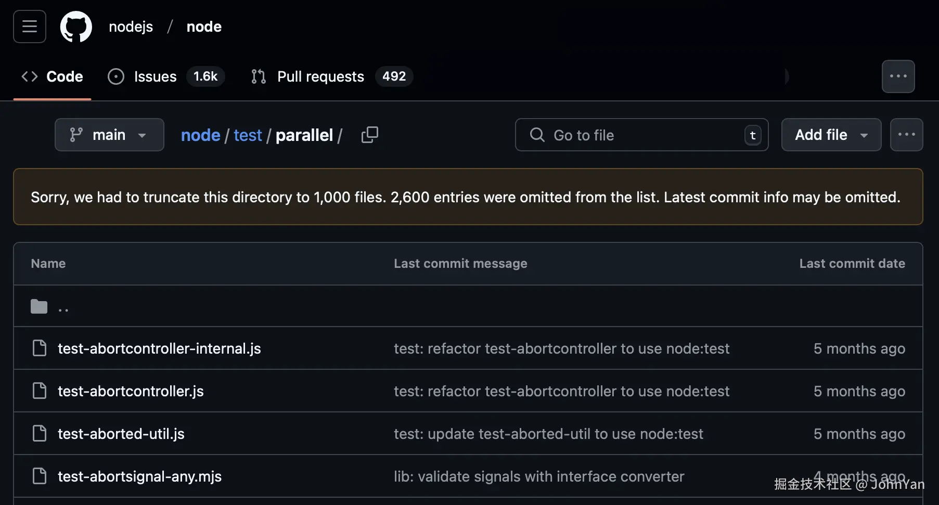939x505 pixels.
Task: Click the parent directory folder icon
Action: point(39,306)
